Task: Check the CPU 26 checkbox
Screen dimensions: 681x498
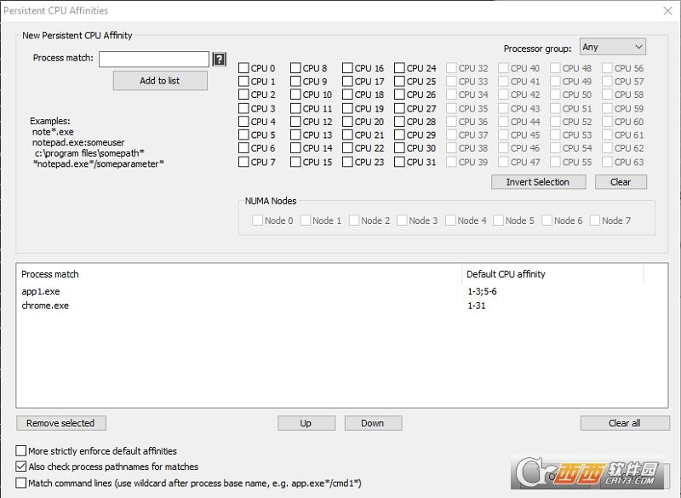Action: [x=399, y=94]
